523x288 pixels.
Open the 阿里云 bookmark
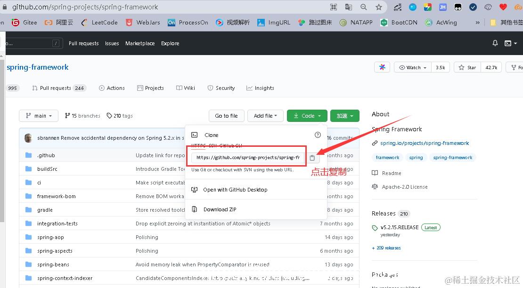pyautogui.click(x=59, y=22)
